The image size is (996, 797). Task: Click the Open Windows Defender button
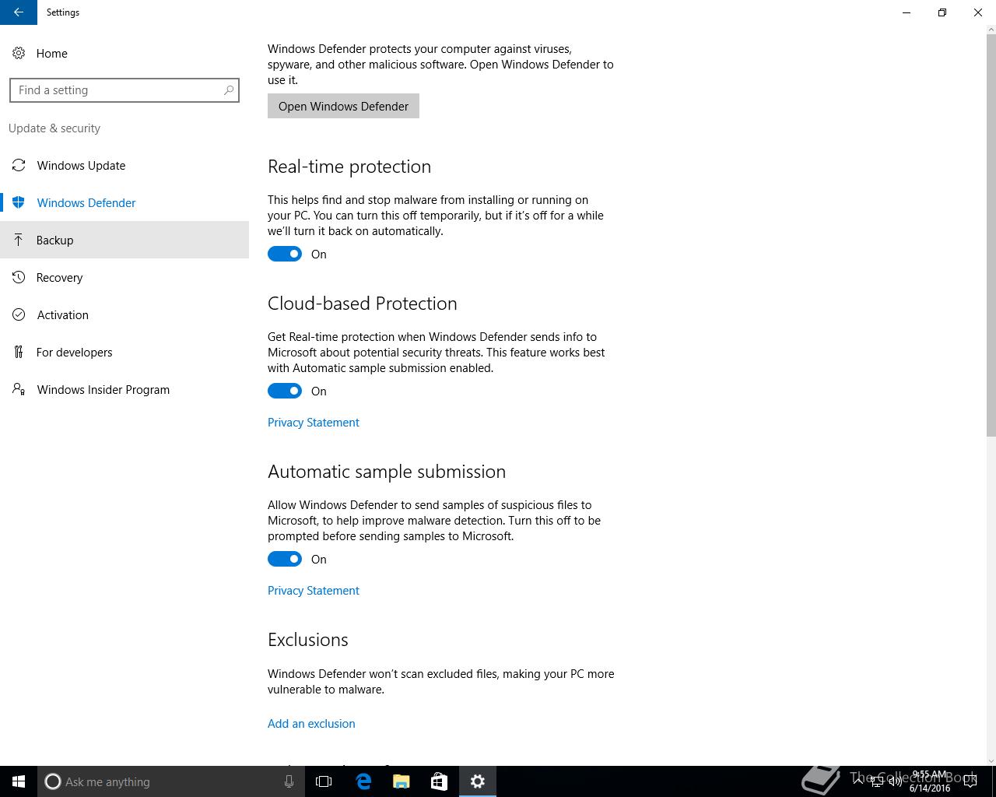point(343,106)
